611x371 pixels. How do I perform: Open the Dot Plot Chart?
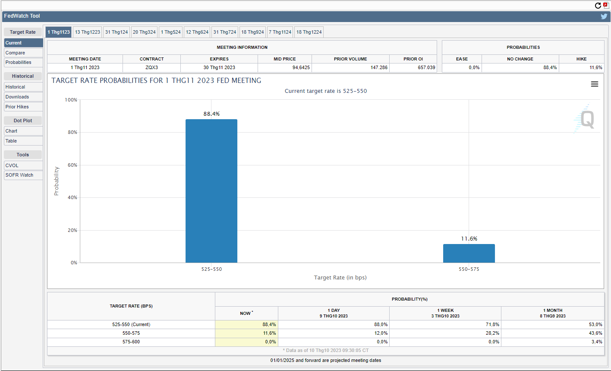click(23, 131)
